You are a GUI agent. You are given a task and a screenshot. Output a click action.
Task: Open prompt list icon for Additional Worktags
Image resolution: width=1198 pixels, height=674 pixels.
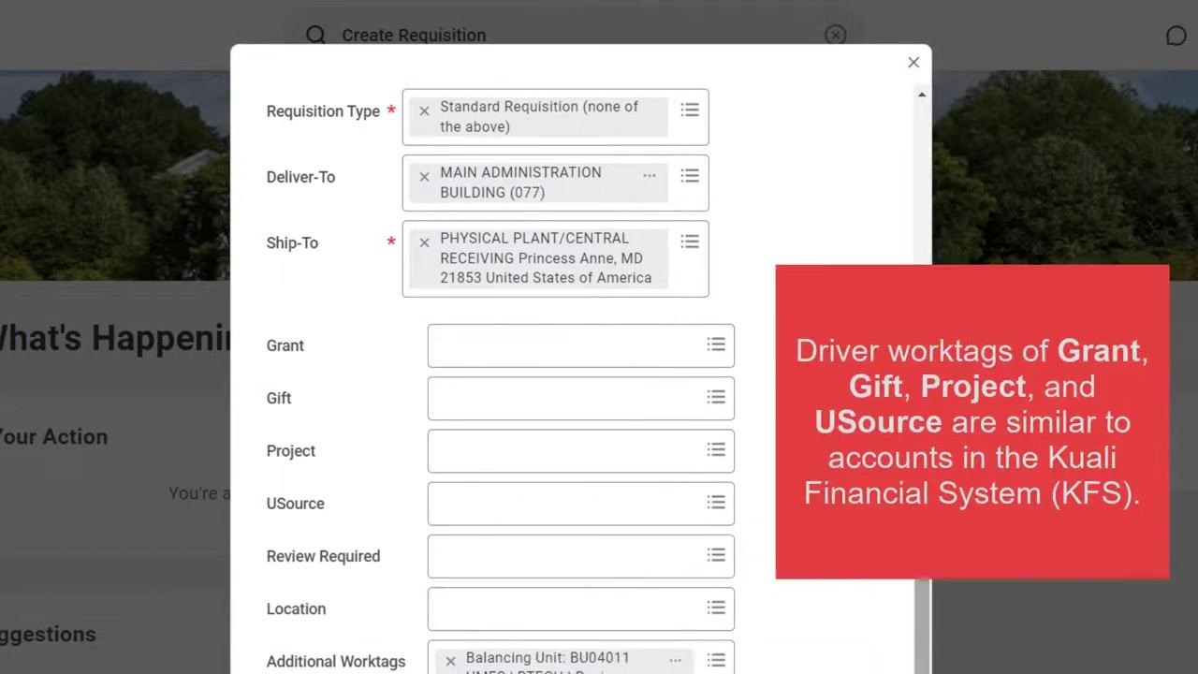click(716, 660)
